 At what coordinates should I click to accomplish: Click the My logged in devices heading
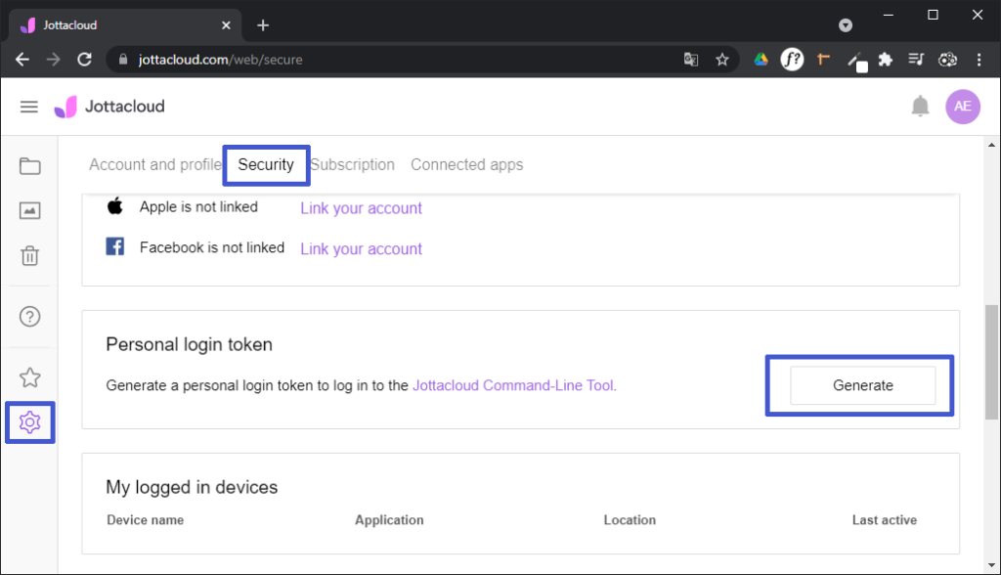click(x=192, y=487)
